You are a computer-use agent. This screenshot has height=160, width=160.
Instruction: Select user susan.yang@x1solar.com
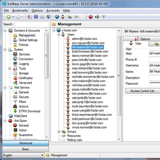pyautogui.click(x=88, y=111)
